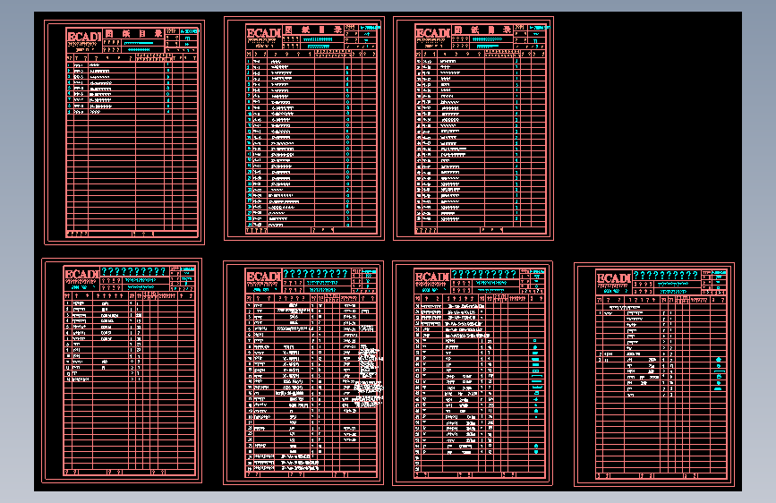The image size is (776, 503).
Task: Select the far-right bottom sheet
Action: pyautogui.click(x=654, y=375)
